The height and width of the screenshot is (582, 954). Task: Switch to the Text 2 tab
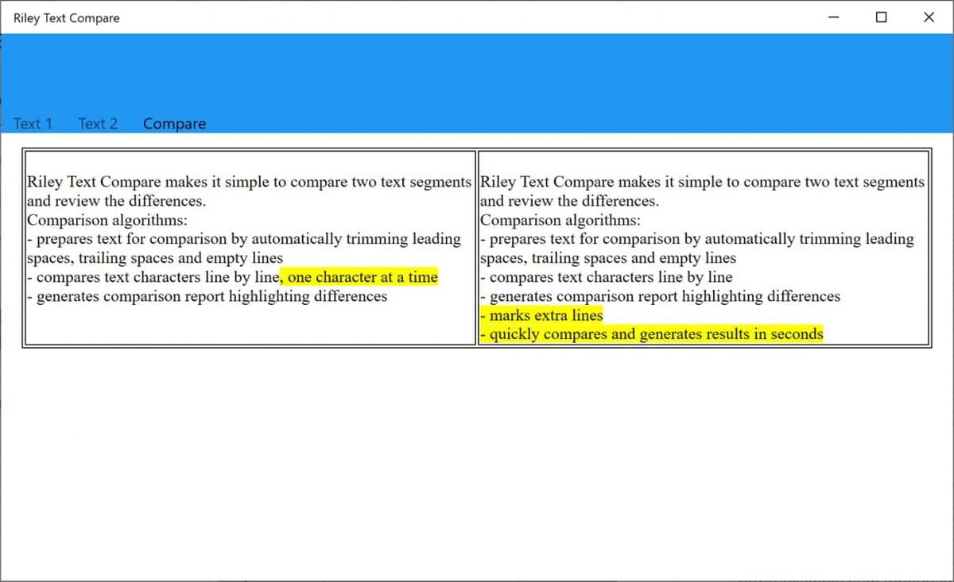(x=98, y=124)
